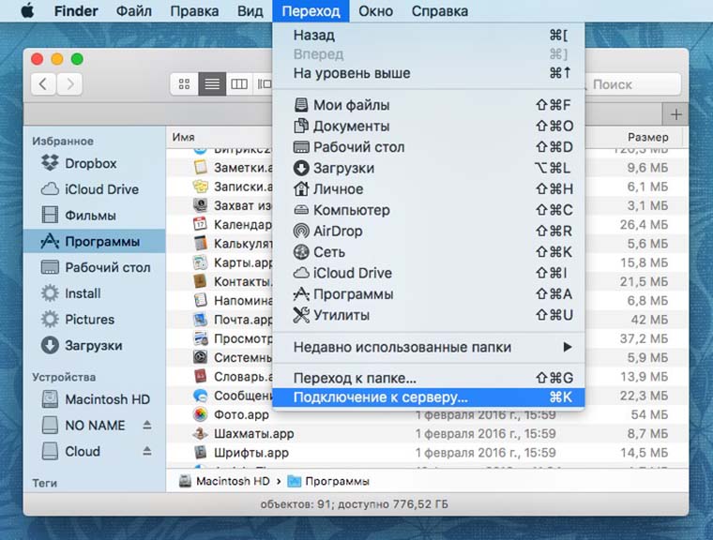Image resolution: width=713 pixels, height=540 pixels.
Task: Select Программы in sidebar
Action: tap(95, 241)
